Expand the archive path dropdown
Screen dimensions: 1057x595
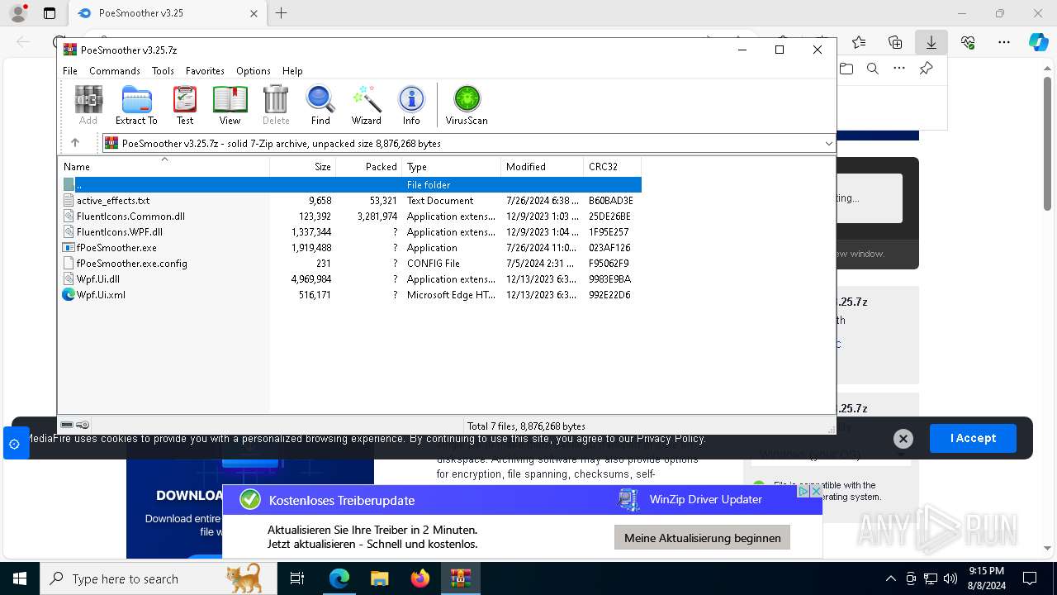coord(828,143)
